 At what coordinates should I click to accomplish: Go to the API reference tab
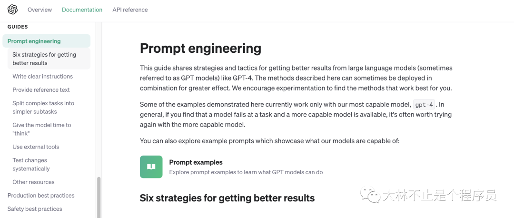click(x=130, y=10)
